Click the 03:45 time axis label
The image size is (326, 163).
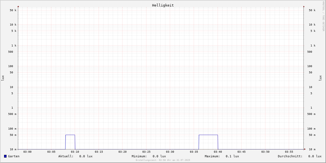[242, 152]
